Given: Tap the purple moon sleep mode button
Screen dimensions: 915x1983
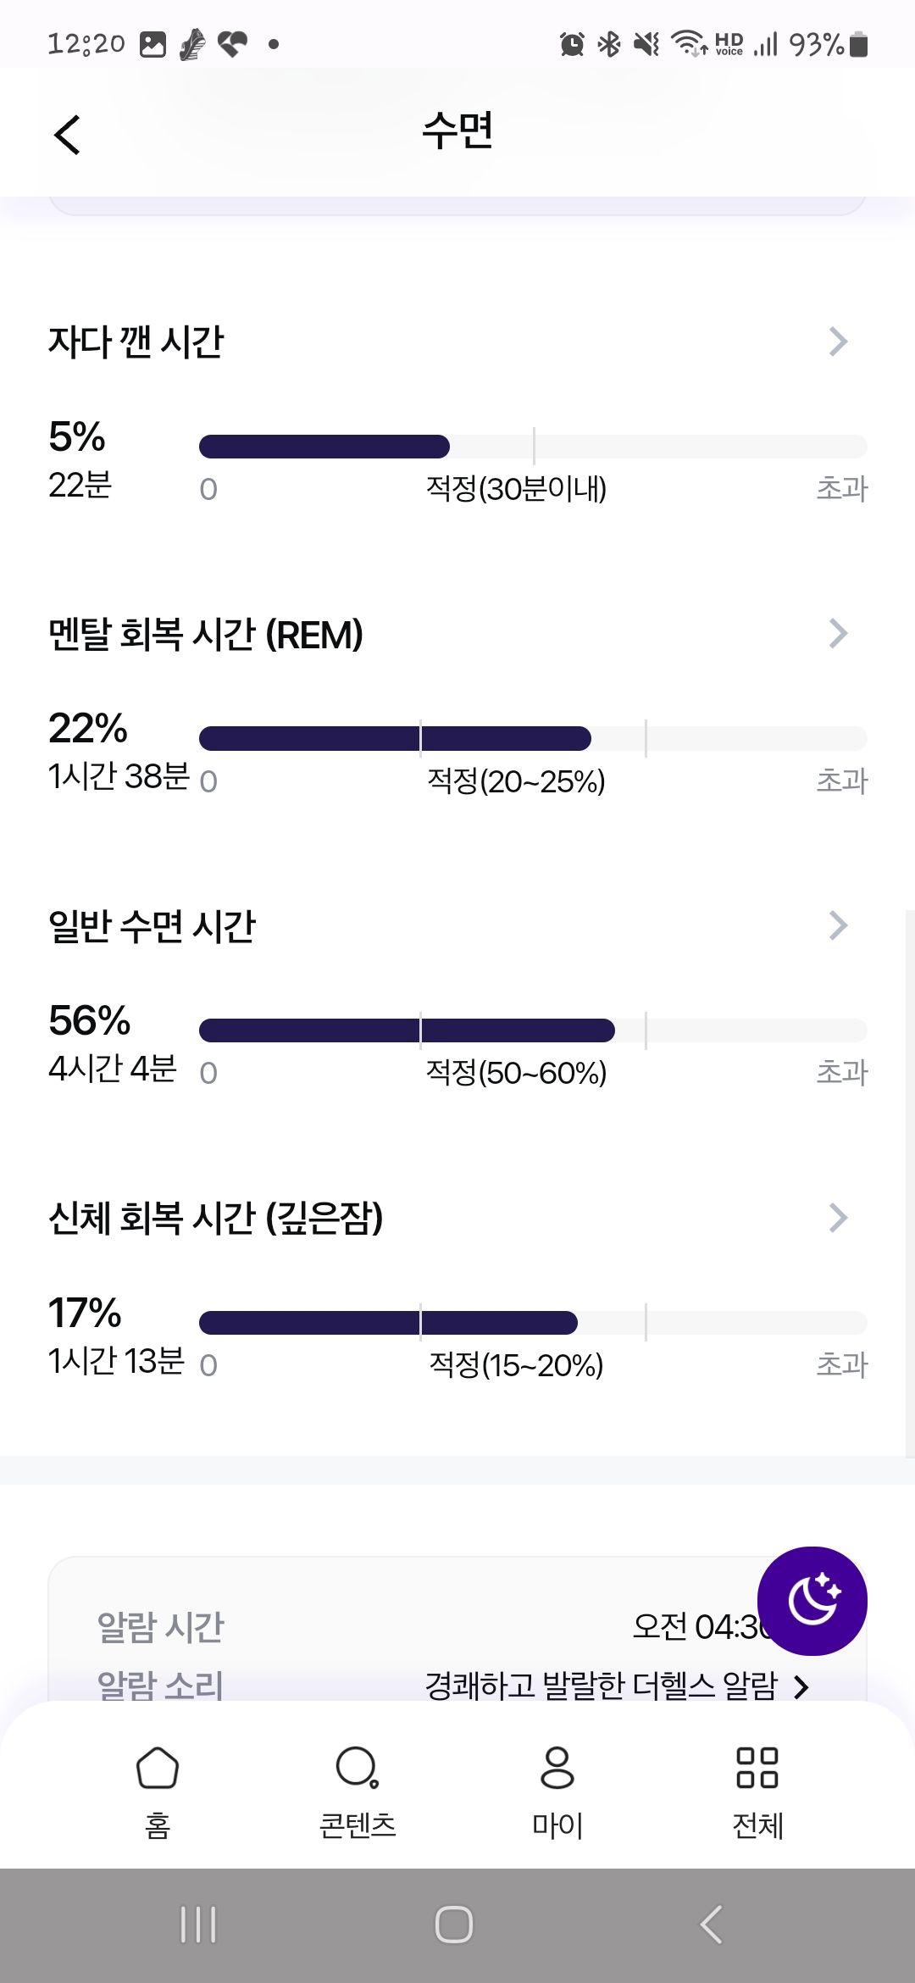Looking at the screenshot, I should click(812, 1601).
